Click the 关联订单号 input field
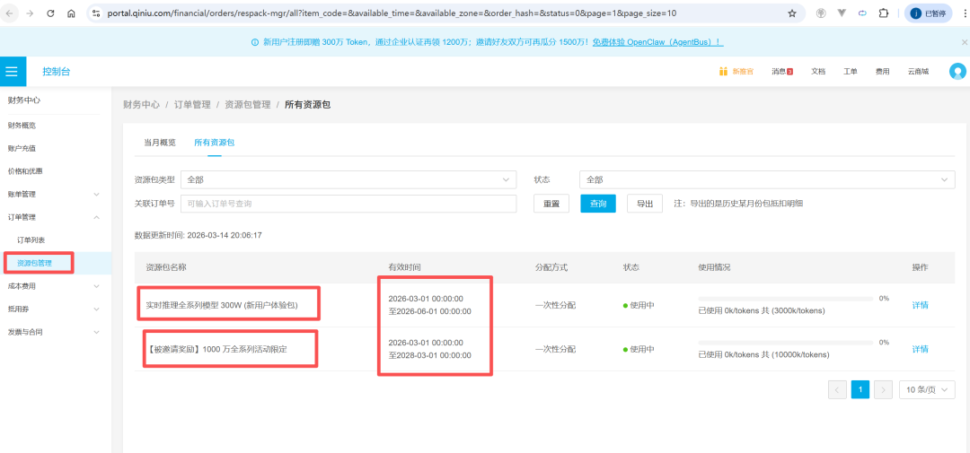970x453 pixels. pyautogui.click(x=348, y=204)
